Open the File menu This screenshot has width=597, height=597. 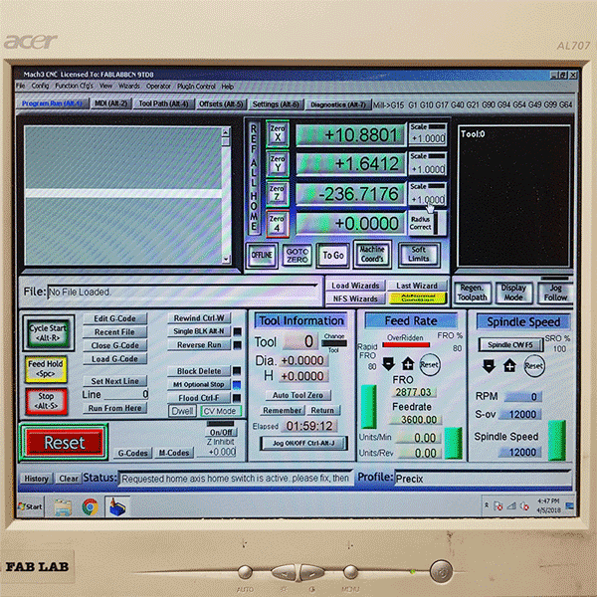pos(20,86)
